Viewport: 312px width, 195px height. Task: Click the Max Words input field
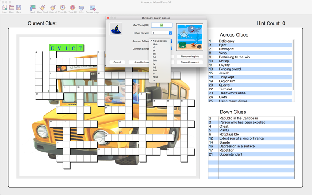click(x=161, y=25)
